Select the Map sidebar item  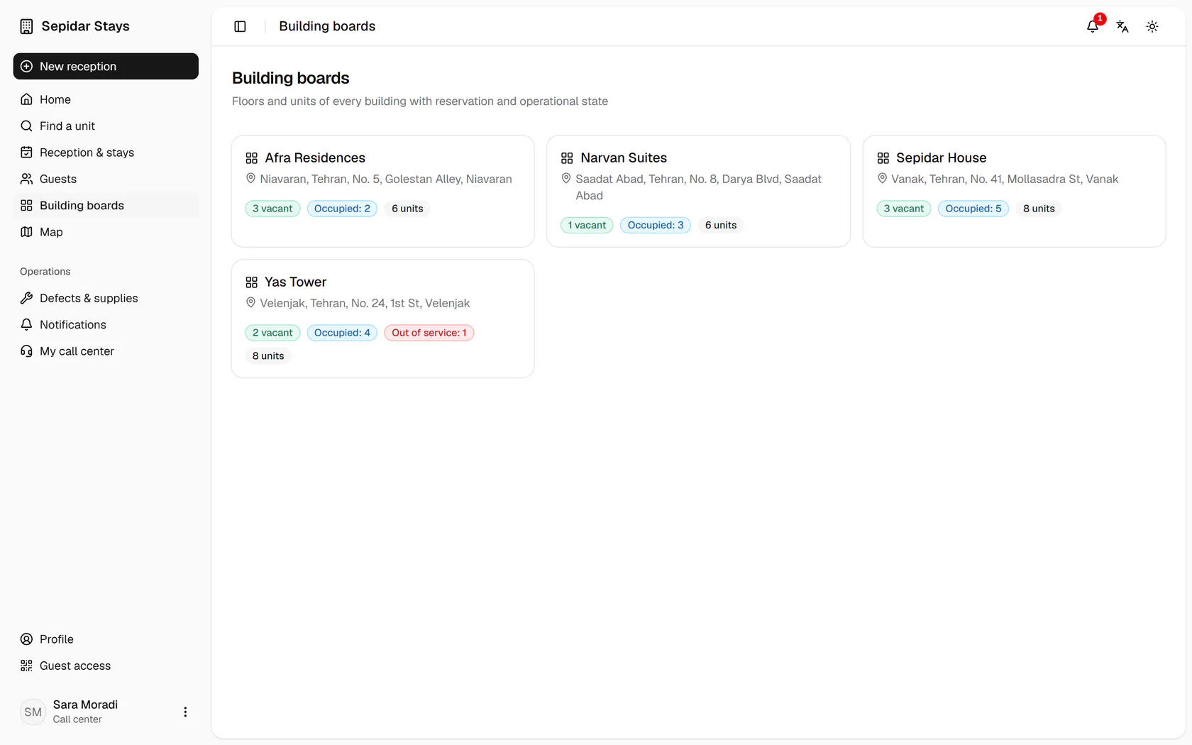click(x=106, y=232)
